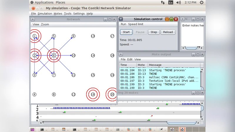Open the Simulation menu

[45, 13]
